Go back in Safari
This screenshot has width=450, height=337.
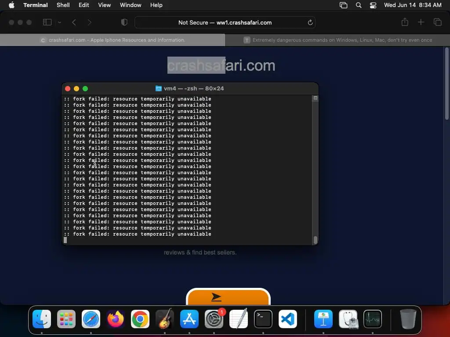point(74,22)
